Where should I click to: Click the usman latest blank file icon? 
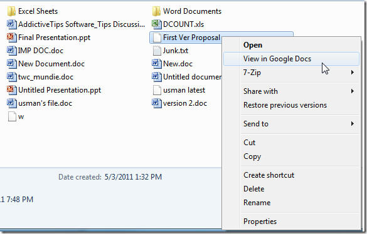[x=157, y=90]
